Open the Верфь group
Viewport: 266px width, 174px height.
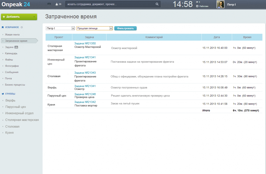coord(10,100)
